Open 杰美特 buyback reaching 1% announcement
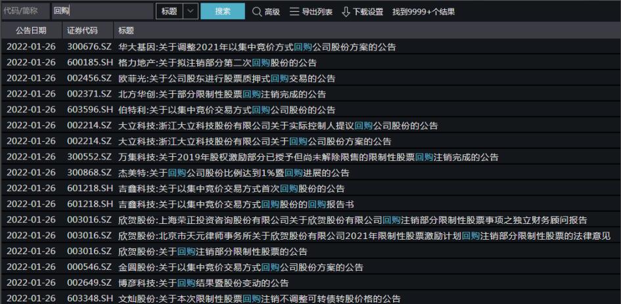 click(234, 173)
